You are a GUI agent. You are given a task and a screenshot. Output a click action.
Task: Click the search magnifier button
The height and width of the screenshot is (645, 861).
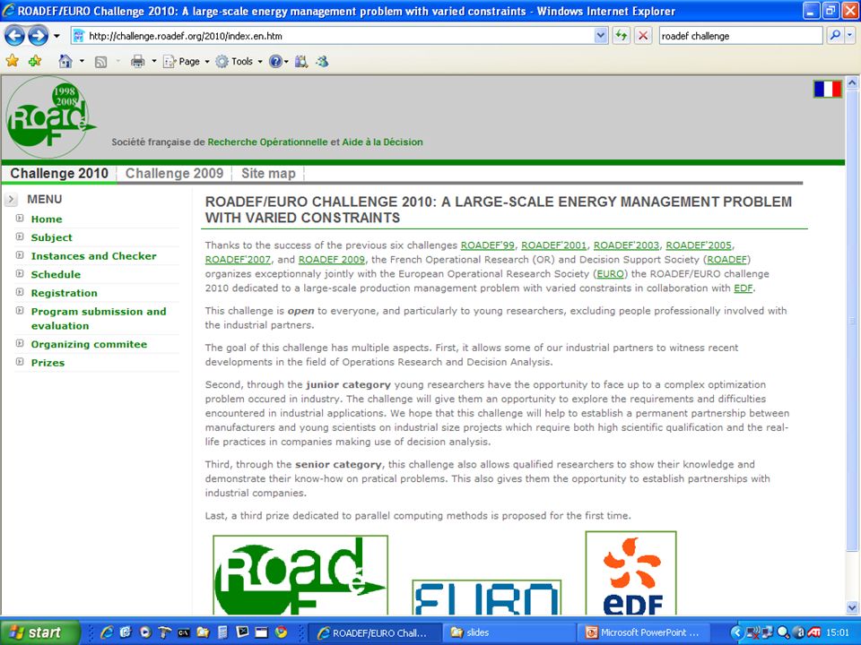835,36
